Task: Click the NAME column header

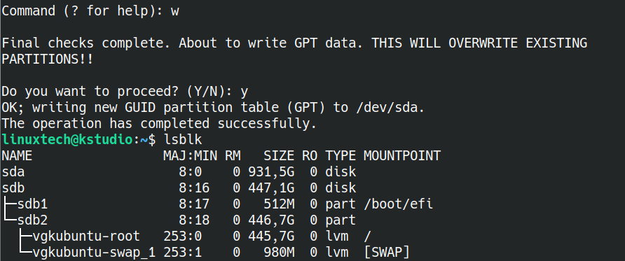Action: coord(17,155)
